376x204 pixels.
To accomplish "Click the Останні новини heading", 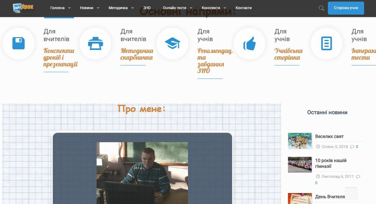I will [327, 112].
